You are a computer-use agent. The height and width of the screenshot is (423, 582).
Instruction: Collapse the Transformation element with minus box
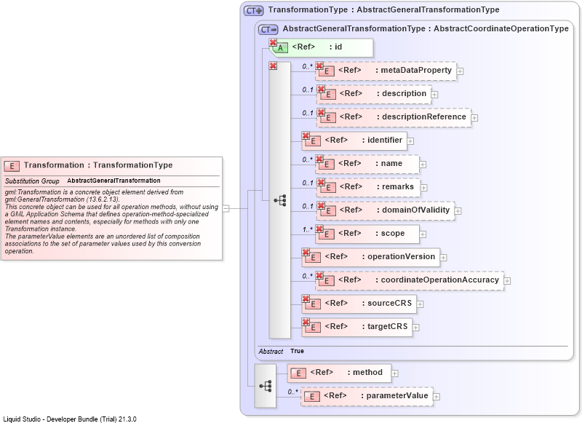[226, 208]
